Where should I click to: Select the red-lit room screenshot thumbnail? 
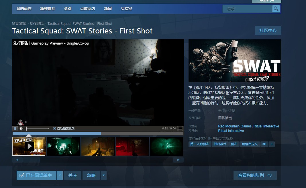pos(132,146)
